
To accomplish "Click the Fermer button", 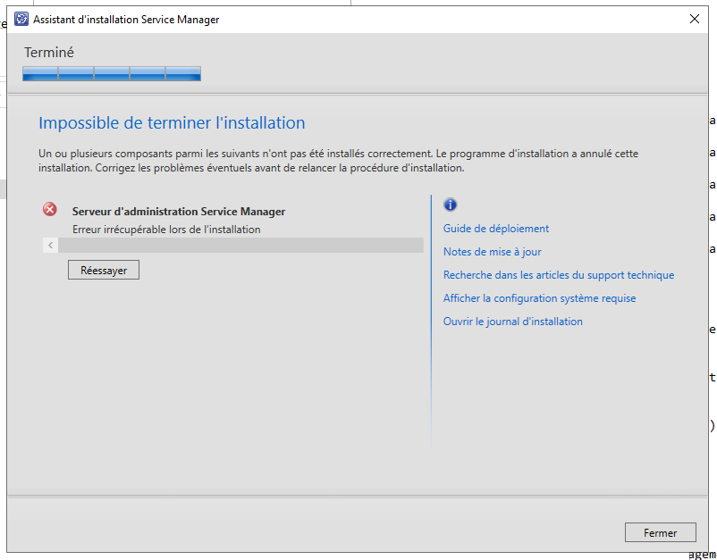I will [x=661, y=532].
